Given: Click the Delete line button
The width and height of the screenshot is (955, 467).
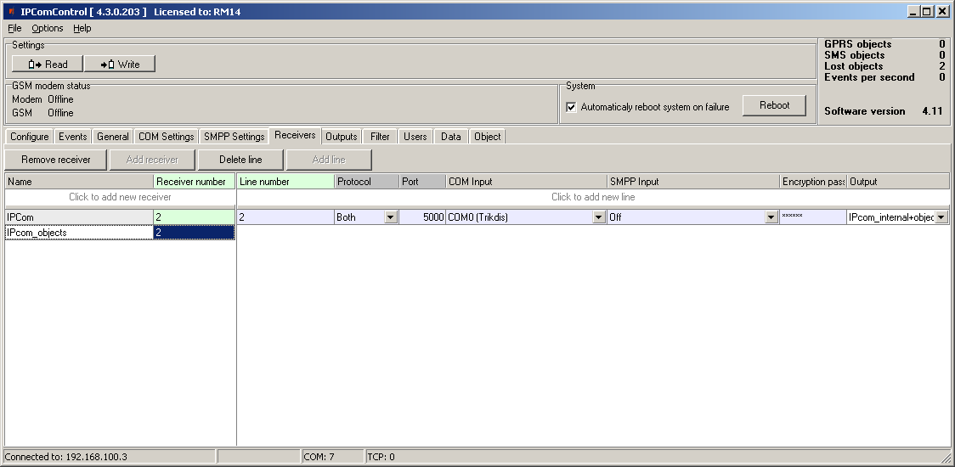Looking at the screenshot, I should [x=240, y=160].
